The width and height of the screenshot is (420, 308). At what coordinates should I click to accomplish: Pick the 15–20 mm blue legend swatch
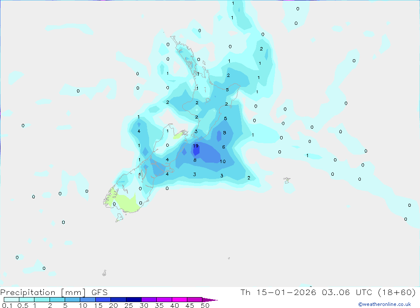103,300
